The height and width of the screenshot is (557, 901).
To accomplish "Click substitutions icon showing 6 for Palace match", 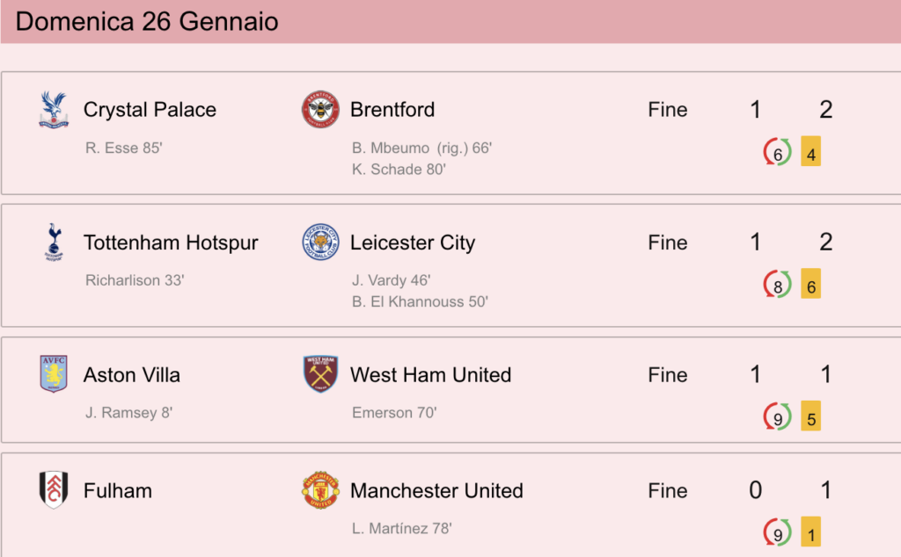I will coord(777,152).
